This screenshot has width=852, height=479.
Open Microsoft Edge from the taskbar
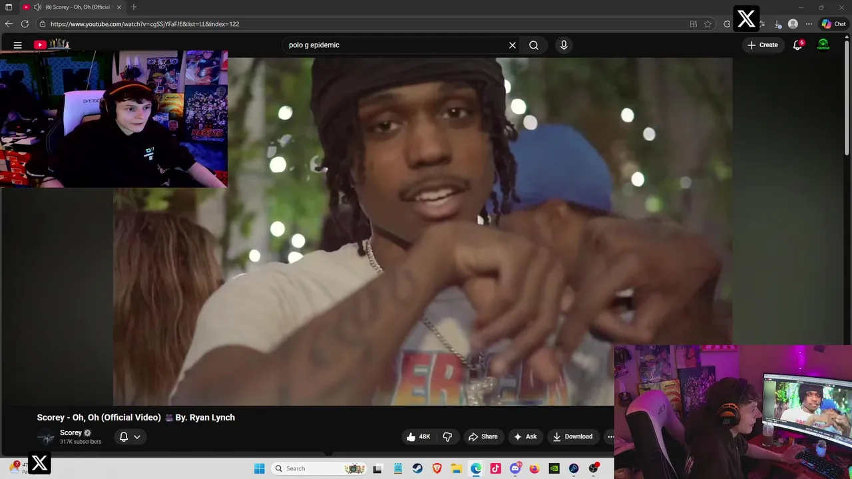[476, 468]
